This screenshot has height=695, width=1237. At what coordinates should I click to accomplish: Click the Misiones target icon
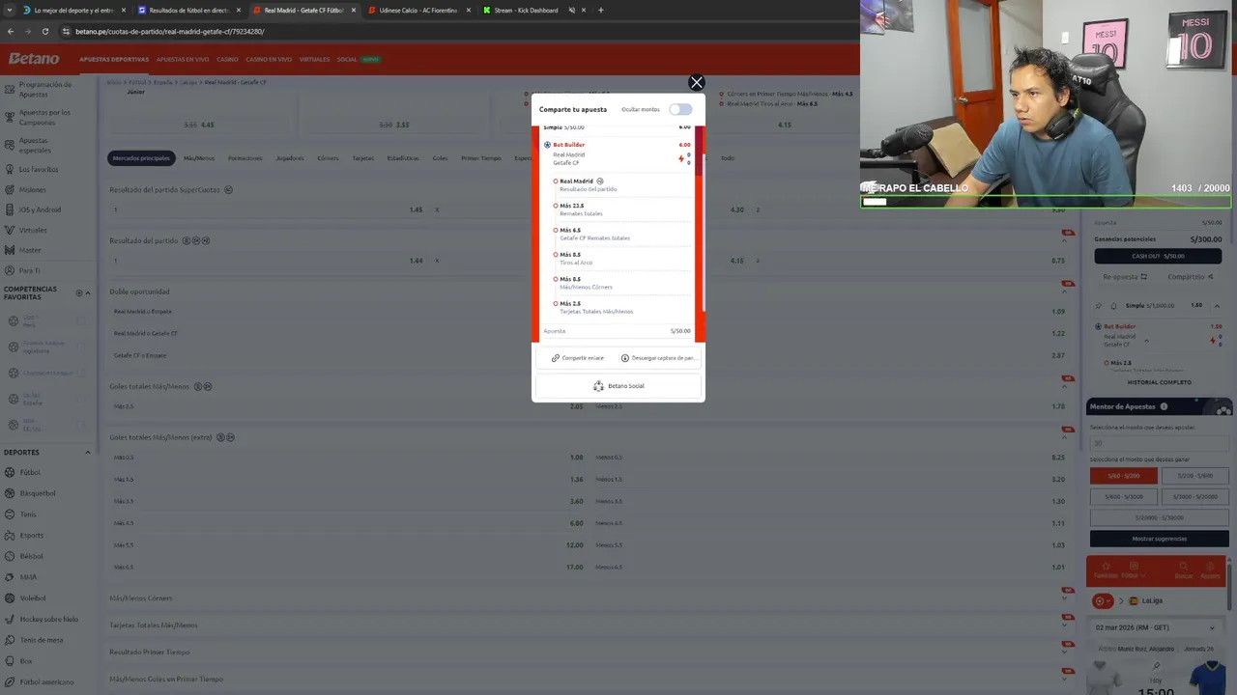pyautogui.click(x=9, y=189)
